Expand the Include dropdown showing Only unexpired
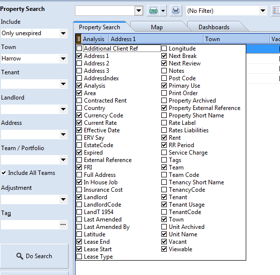Image resolution: width=280 pixels, height=275 pixels. (x=63, y=33)
